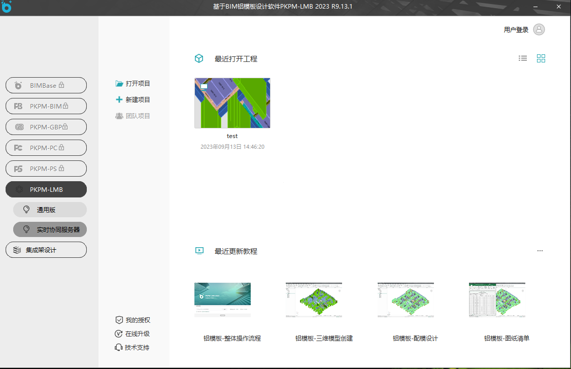Screen dimensions: 571x369
Task: Click the 我的授权 shield icon
Action: pos(119,320)
